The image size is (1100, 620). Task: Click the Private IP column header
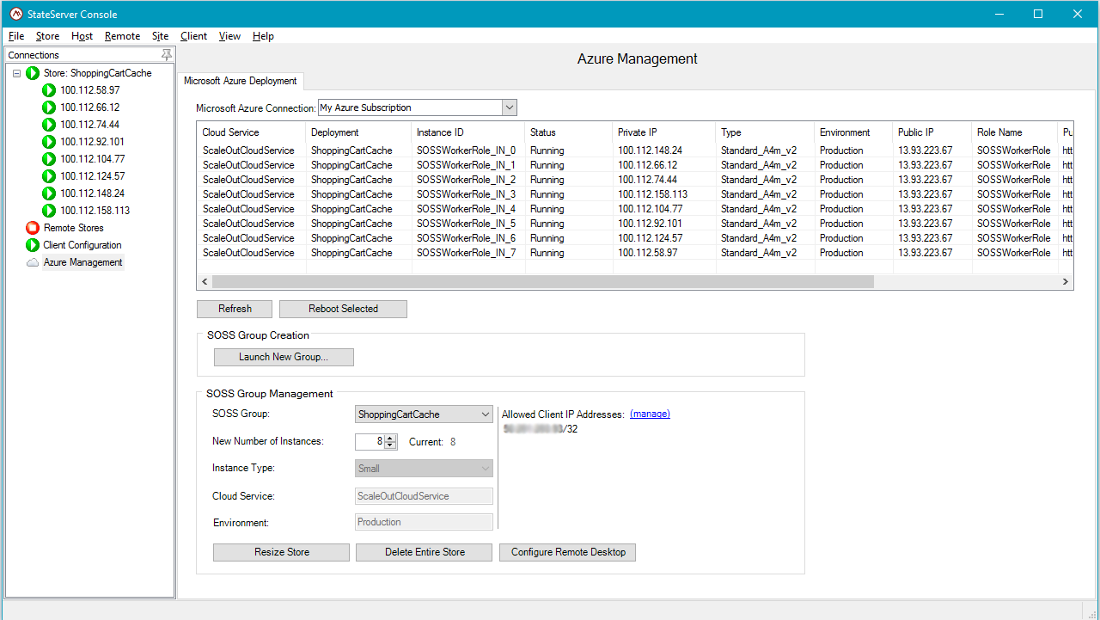pos(664,132)
